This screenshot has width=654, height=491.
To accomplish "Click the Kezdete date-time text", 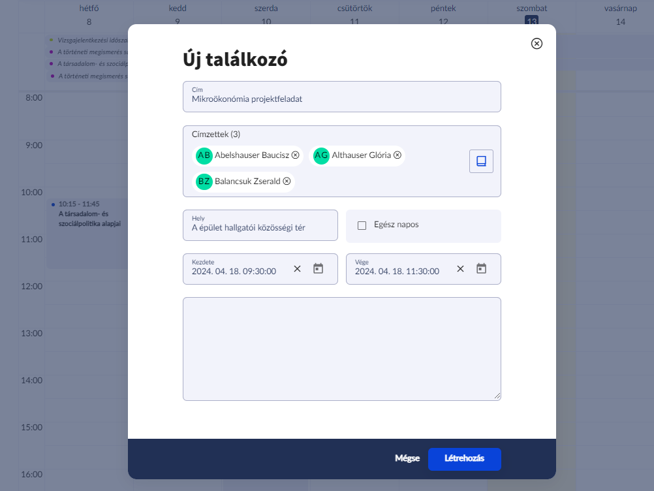I will (234, 271).
